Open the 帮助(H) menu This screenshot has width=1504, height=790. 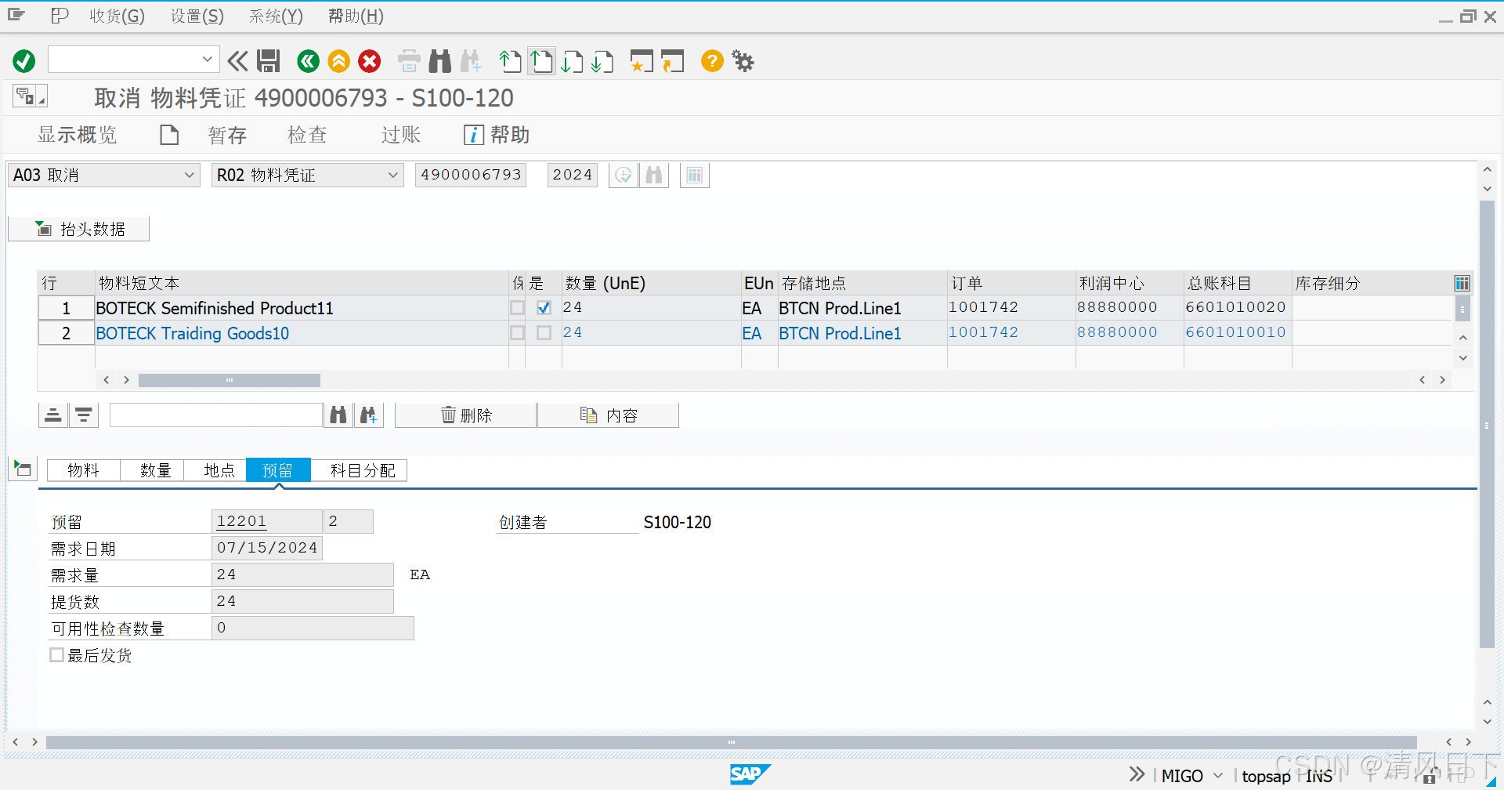click(x=356, y=16)
